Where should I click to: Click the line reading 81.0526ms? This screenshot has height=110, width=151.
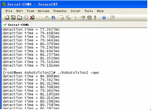31,58
